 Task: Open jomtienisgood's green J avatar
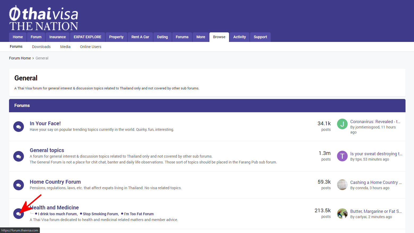pos(342,124)
